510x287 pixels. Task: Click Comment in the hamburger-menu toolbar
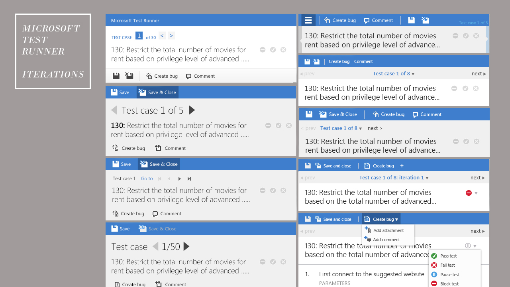tap(379, 20)
